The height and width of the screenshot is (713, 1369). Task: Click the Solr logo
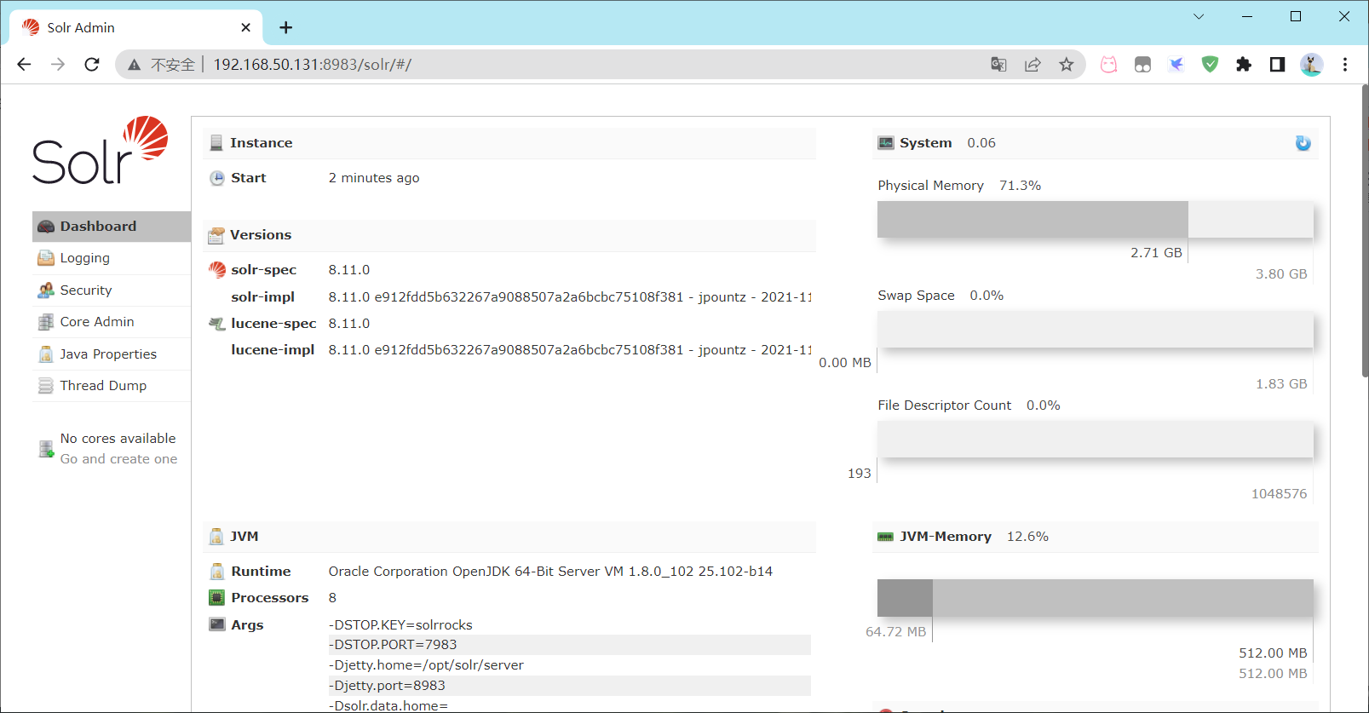[x=101, y=151]
